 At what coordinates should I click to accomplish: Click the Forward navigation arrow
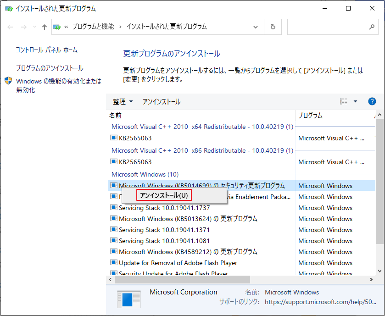[x=24, y=27]
